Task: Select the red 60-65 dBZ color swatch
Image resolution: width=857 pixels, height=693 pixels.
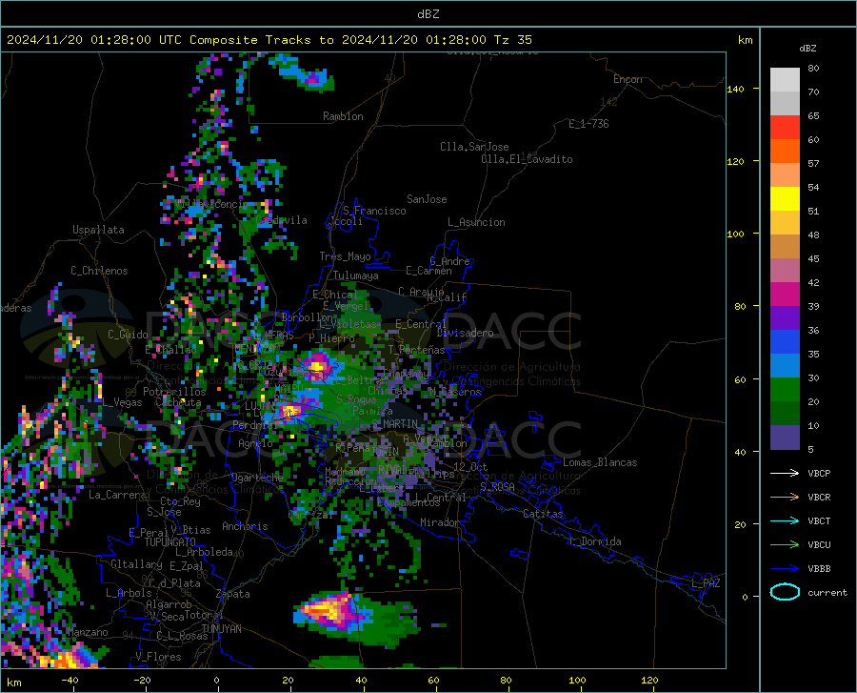Action: 785,127
